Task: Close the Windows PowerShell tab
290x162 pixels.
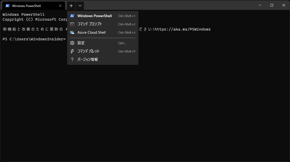Action: point(60,6)
